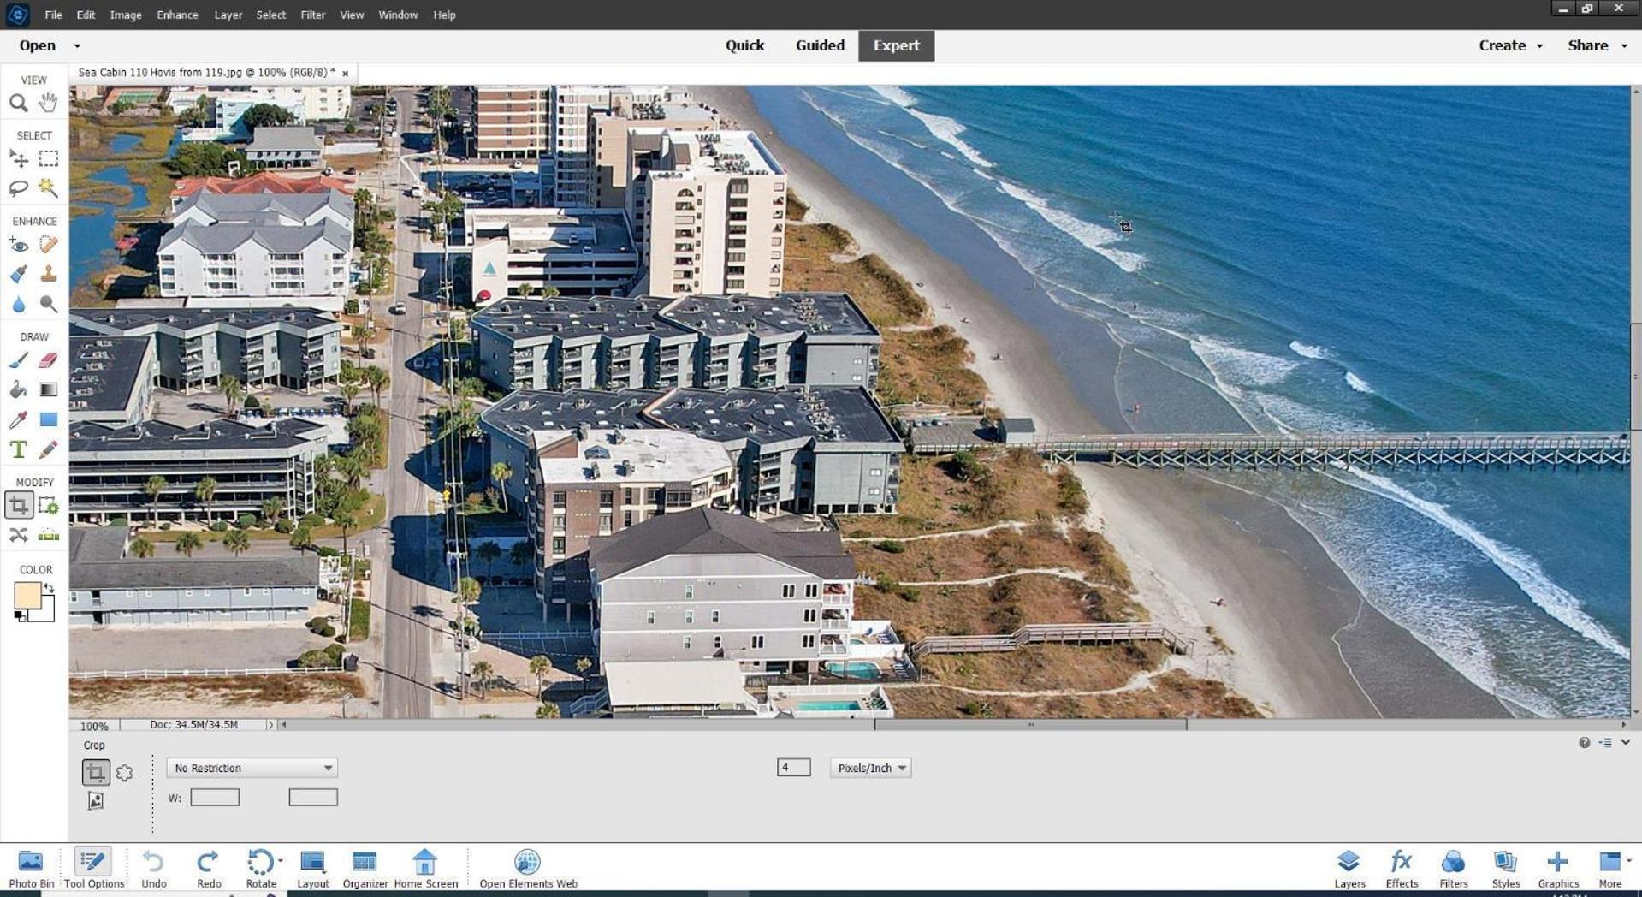Expand the No Restriction crop dropdown
Viewport: 1642px width, 897px height.
coord(252,768)
